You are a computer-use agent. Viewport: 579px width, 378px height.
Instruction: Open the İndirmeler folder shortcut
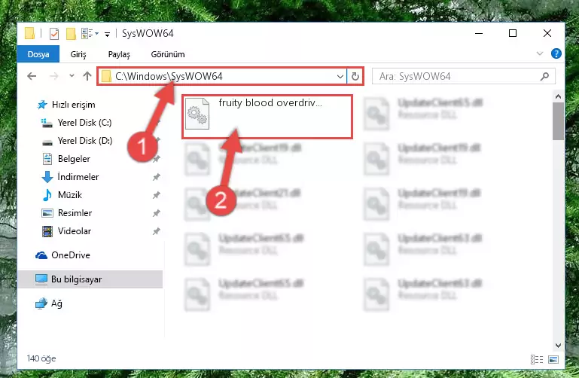(78, 177)
